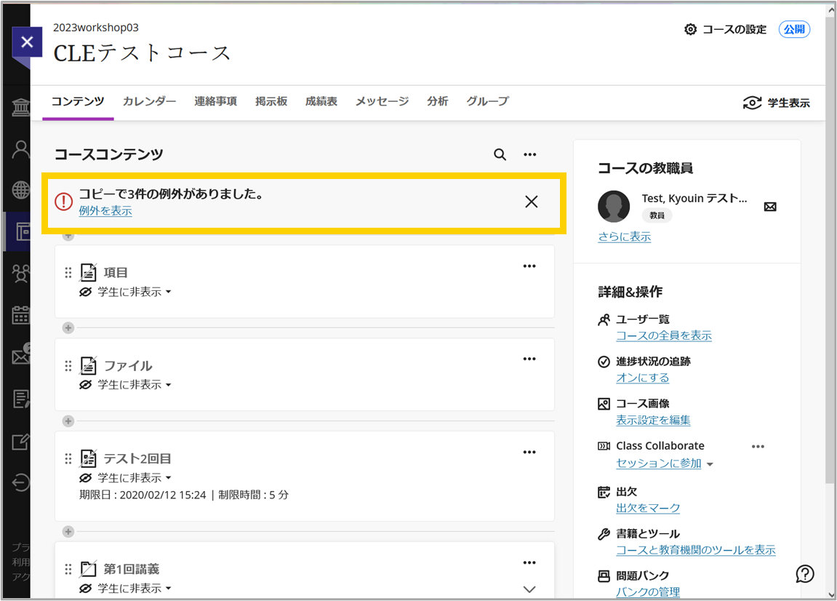Open the organizations people icon in sidebar

(21, 274)
